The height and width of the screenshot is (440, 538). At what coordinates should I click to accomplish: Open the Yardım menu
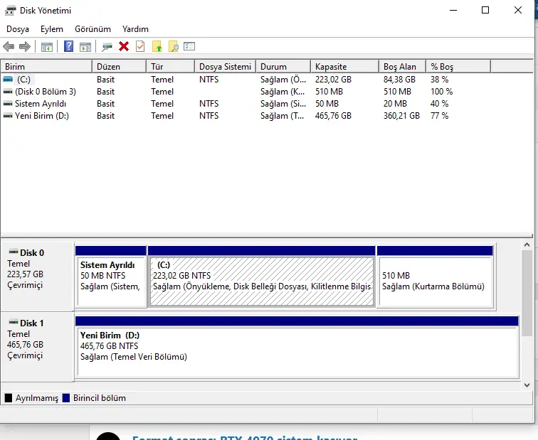(135, 29)
